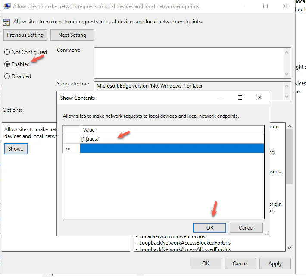Cancel the Show Contents dialog

(x=246, y=228)
